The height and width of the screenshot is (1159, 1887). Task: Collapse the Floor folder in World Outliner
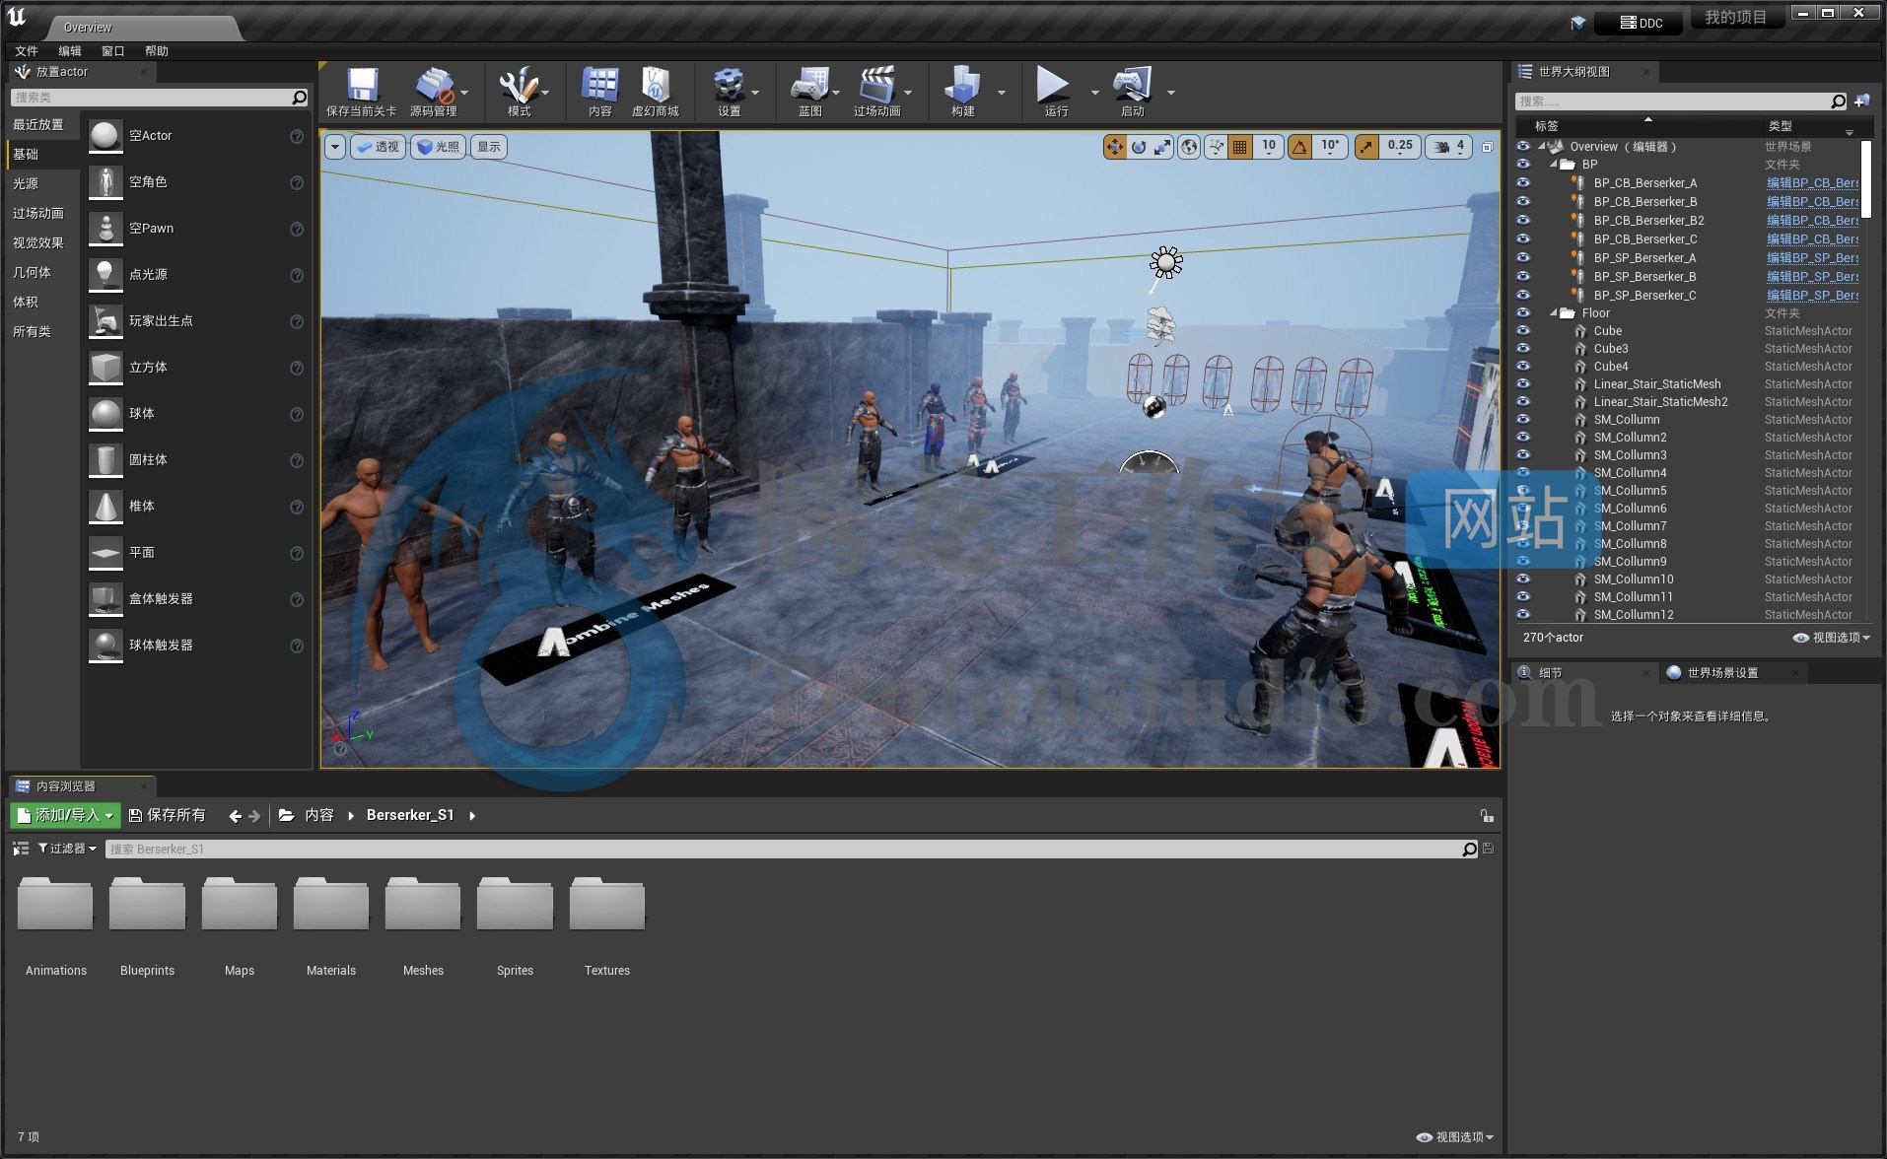coord(1554,313)
